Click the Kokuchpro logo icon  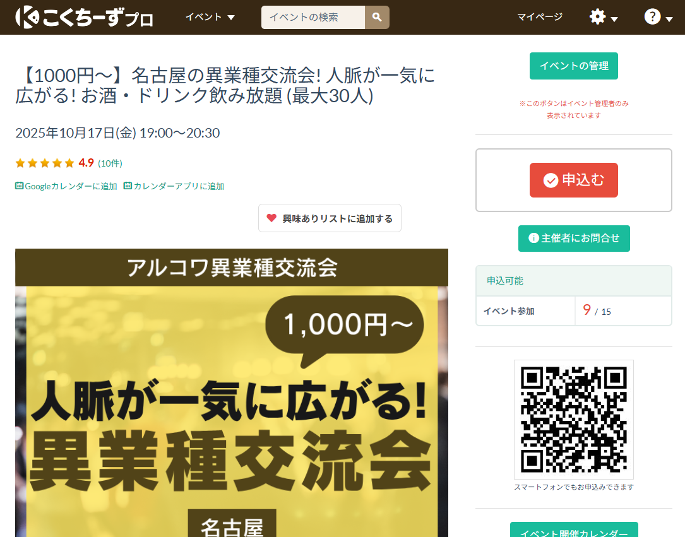(x=27, y=18)
